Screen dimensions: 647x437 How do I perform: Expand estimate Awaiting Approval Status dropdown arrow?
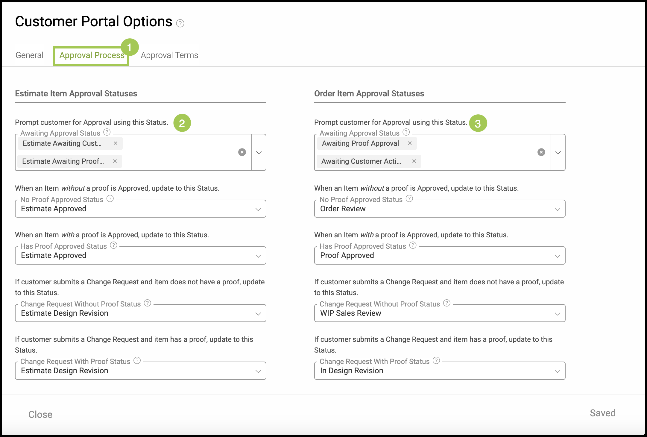tap(259, 153)
